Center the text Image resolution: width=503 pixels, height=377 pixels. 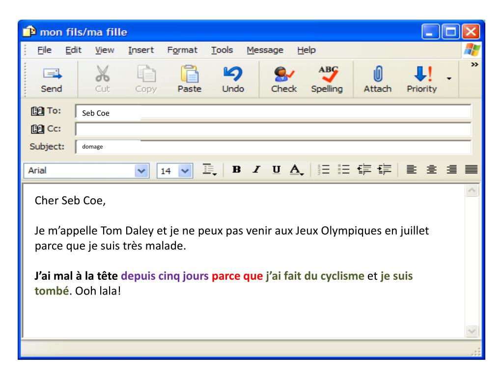coord(431,169)
